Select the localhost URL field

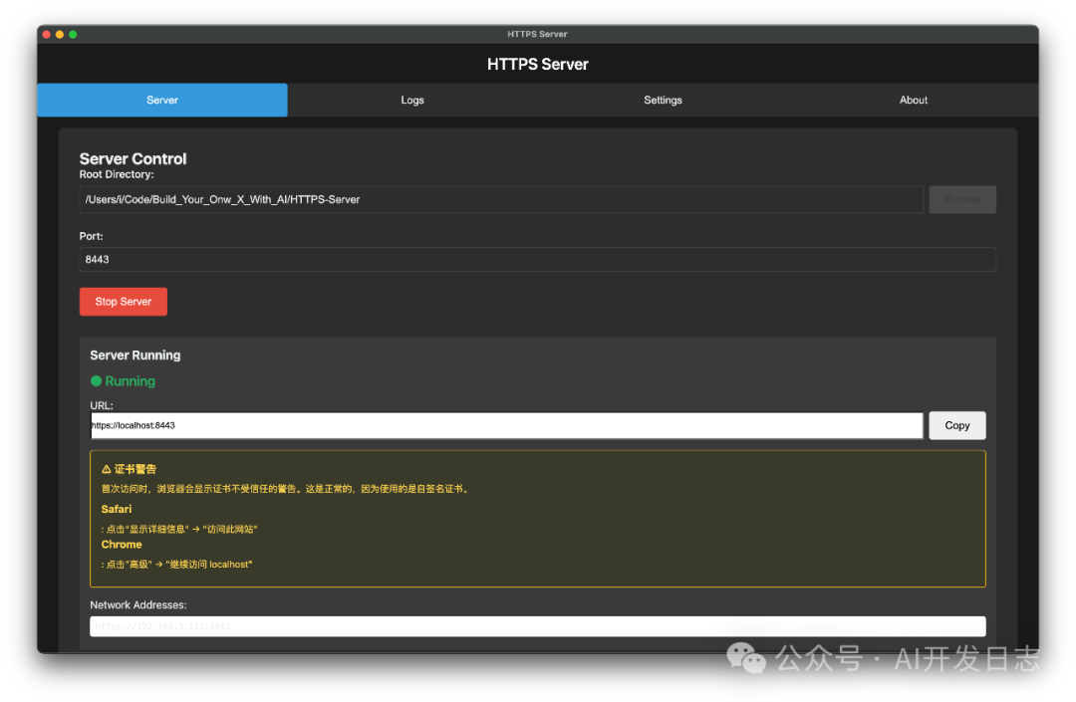pos(506,425)
